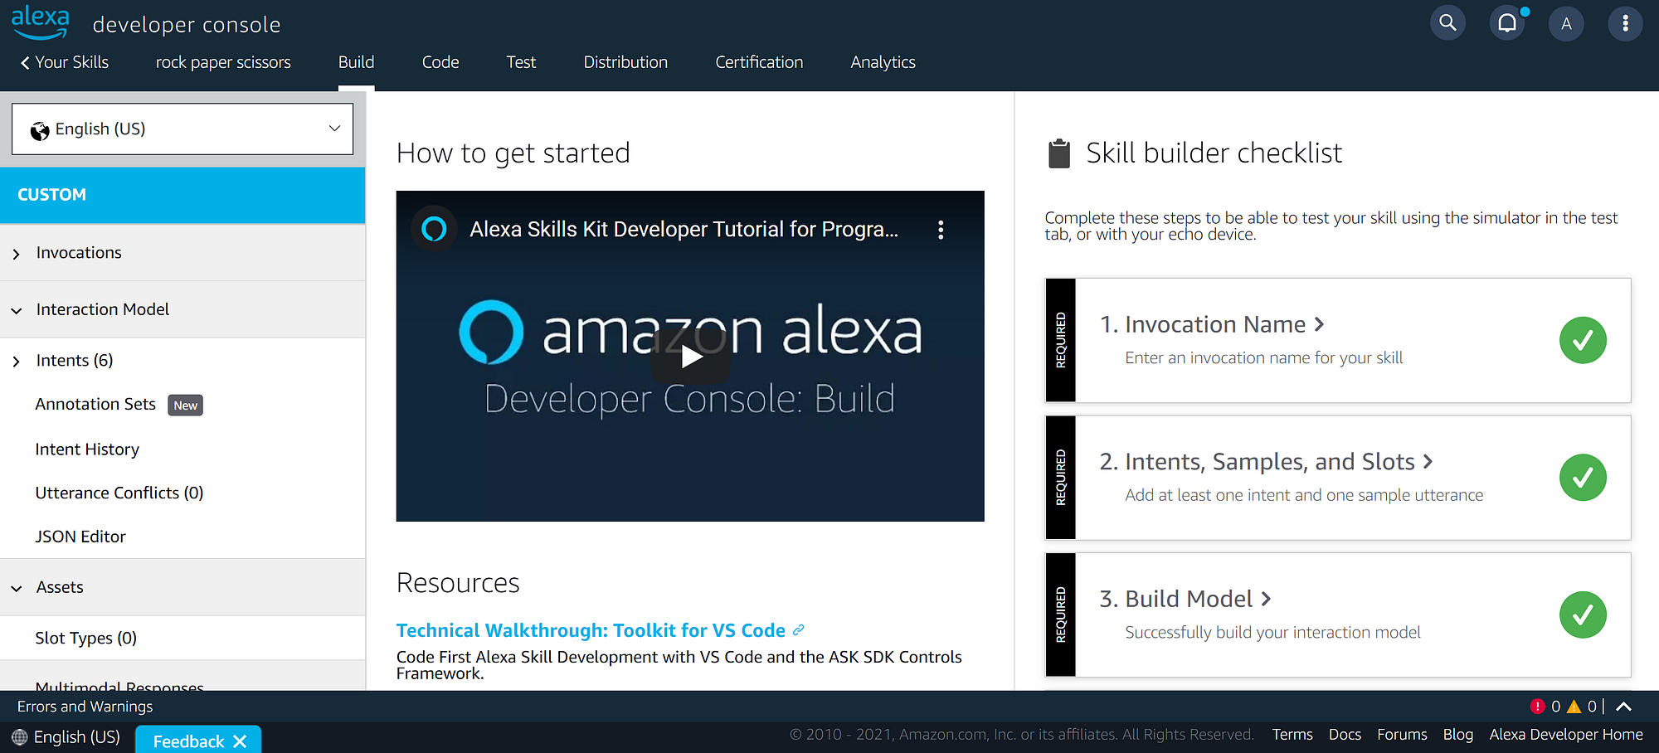Open Utterance Conflicts (0)
This screenshot has width=1659, height=753.
point(119,493)
